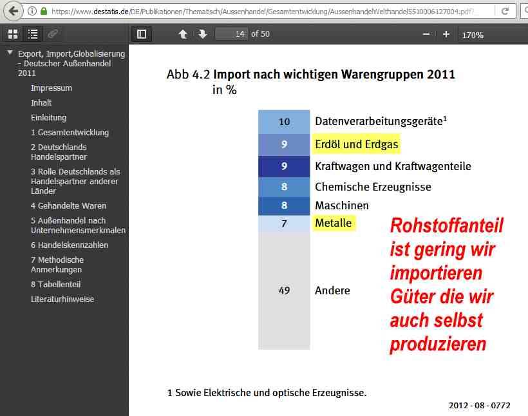The height and width of the screenshot is (416, 528).
Task: Open Impressum in the outline
Action: coord(52,88)
